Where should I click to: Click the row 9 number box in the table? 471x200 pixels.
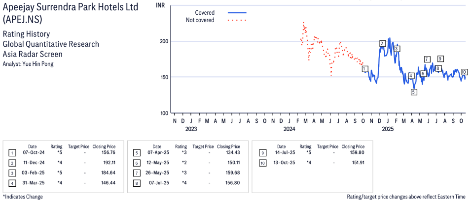[x=261, y=153]
